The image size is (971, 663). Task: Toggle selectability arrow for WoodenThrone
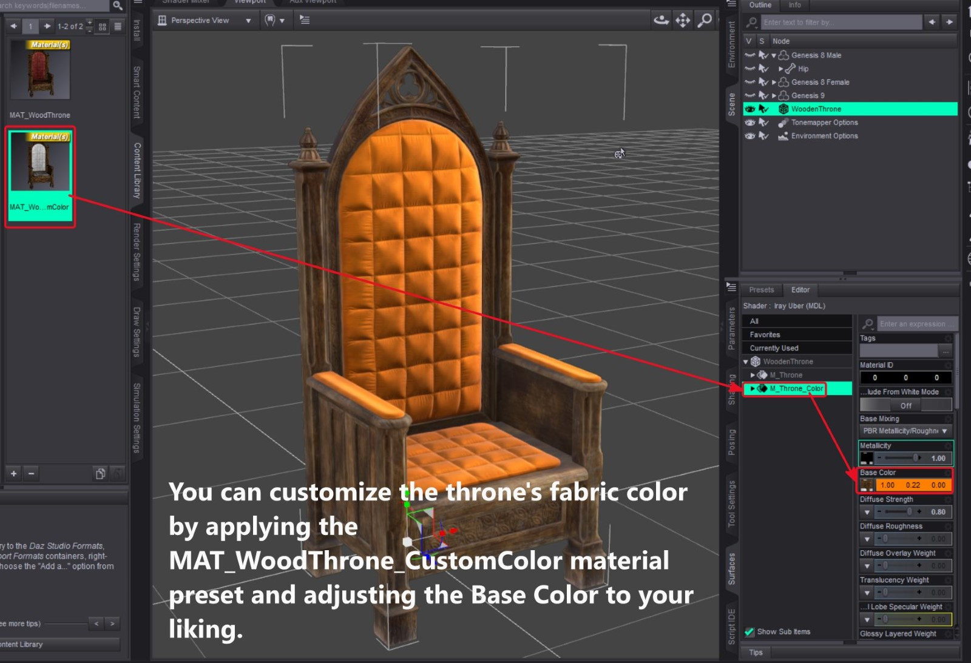(764, 109)
